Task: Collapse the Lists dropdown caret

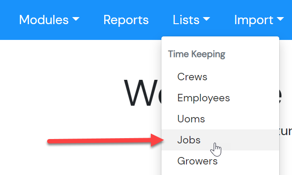Action: [206, 19]
